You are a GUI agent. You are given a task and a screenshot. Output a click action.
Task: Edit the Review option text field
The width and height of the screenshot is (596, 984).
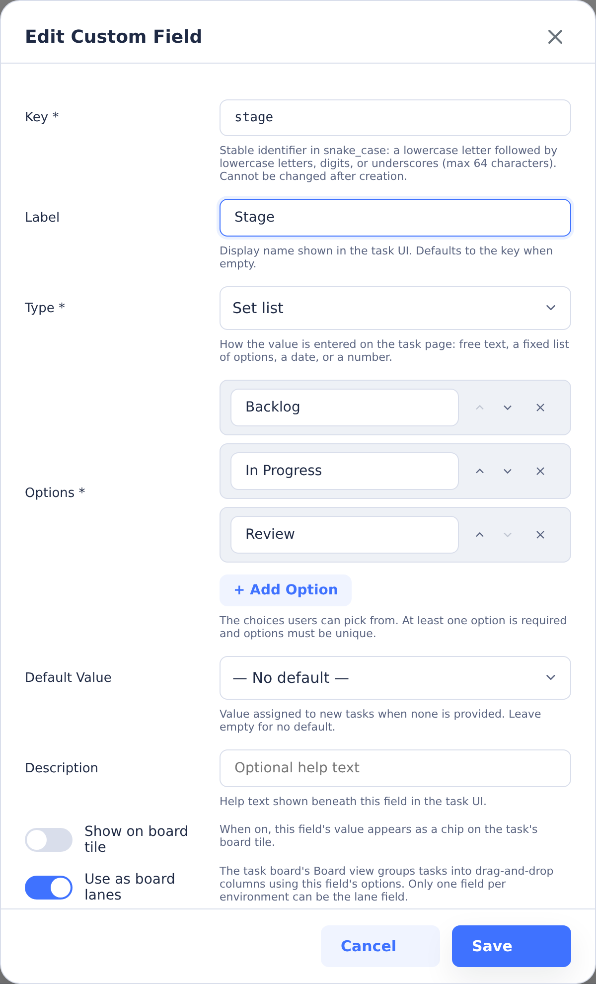pos(345,535)
